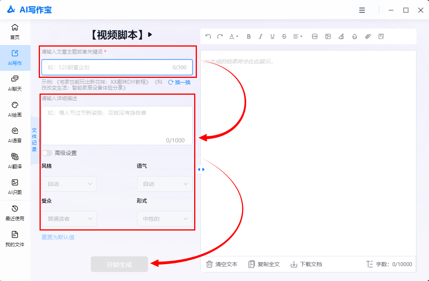Click 复制全文 to copy all text
429x281 pixels.
[264, 264]
